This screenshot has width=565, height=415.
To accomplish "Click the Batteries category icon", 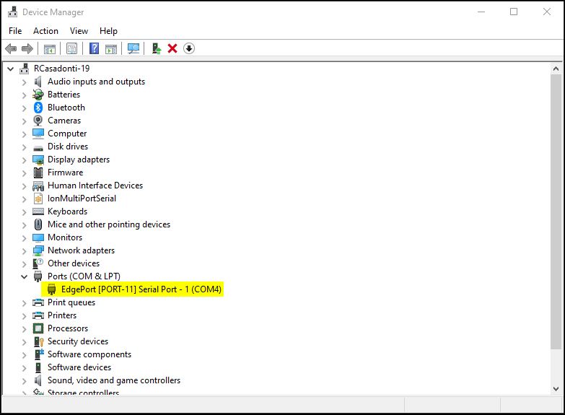I will click(38, 95).
